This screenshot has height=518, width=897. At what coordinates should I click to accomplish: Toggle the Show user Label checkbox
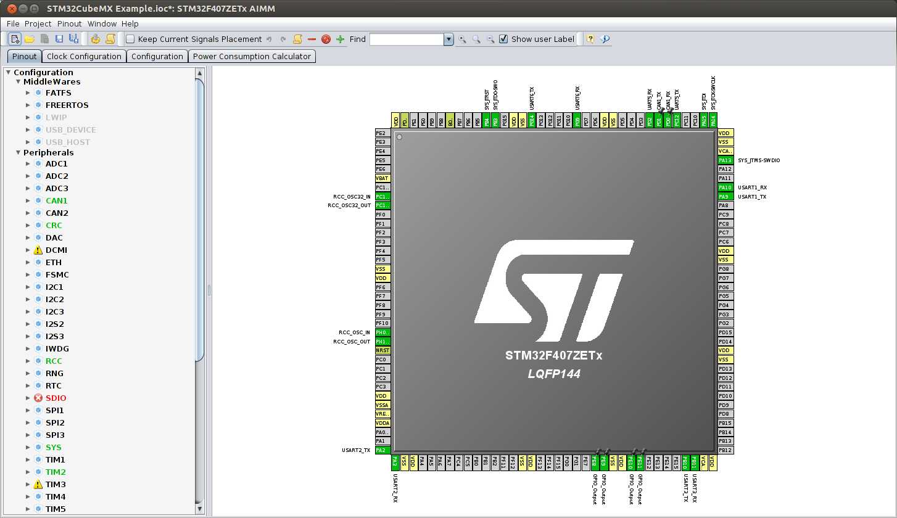[503, 39]
